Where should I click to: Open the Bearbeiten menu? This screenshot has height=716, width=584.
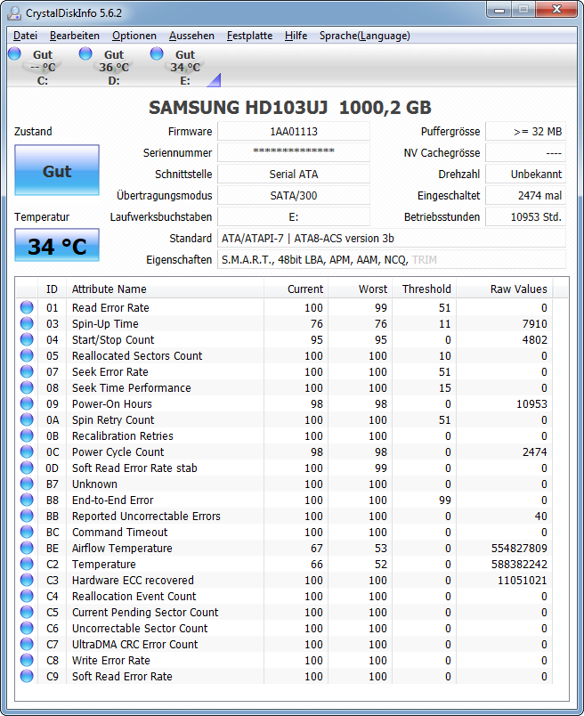pos(75,36)
